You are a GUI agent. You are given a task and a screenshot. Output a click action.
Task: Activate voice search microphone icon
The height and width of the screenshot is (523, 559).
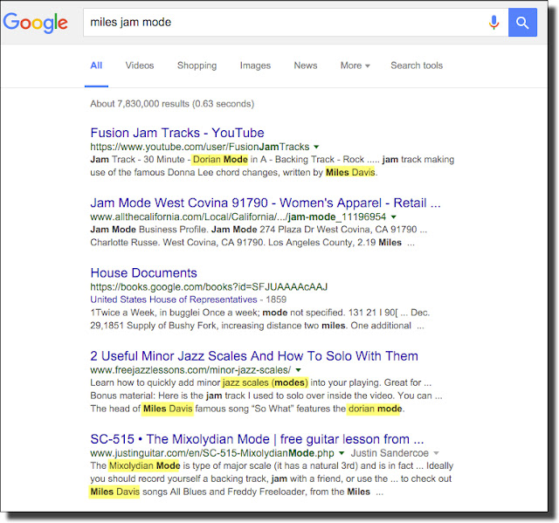pos(493,23)
